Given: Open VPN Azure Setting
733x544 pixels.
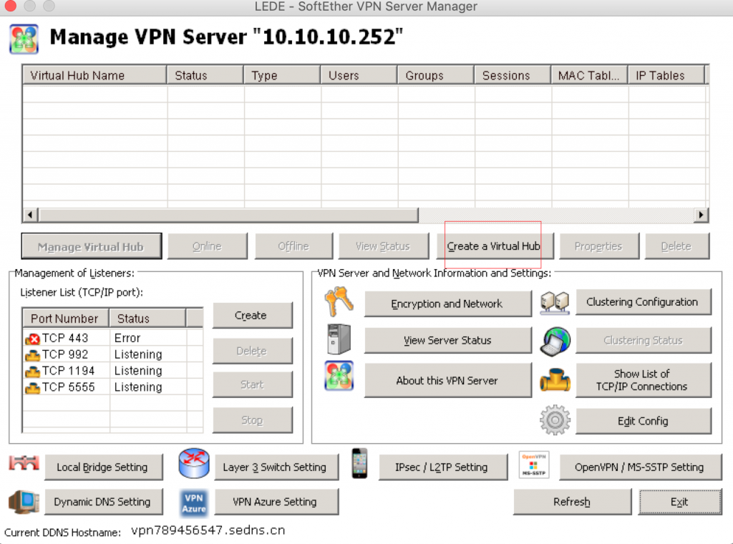Looking at the screenshot, I should click(276, 502).
